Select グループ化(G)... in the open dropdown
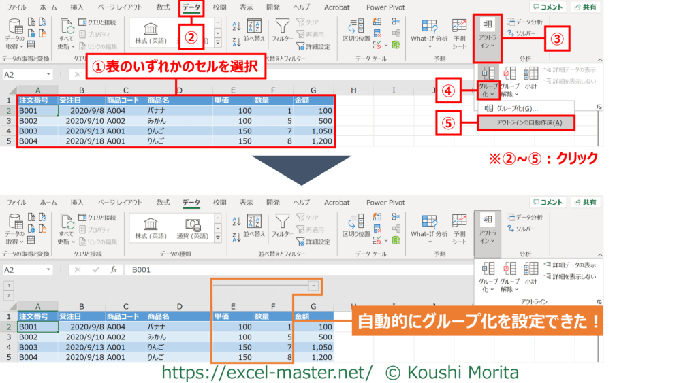This screenshot has width=681, height=383. (517, 107)
